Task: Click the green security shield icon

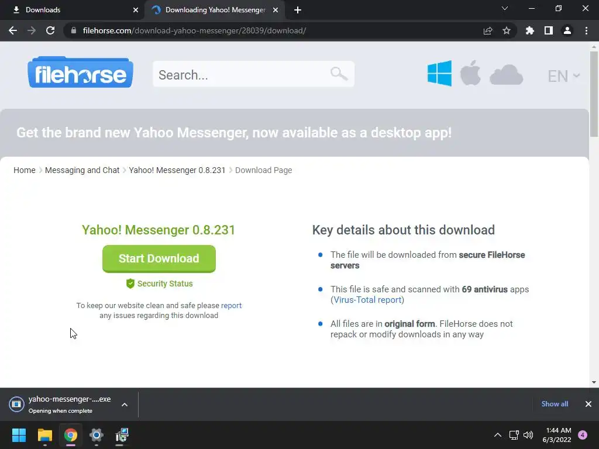Action: coord(130,284)
